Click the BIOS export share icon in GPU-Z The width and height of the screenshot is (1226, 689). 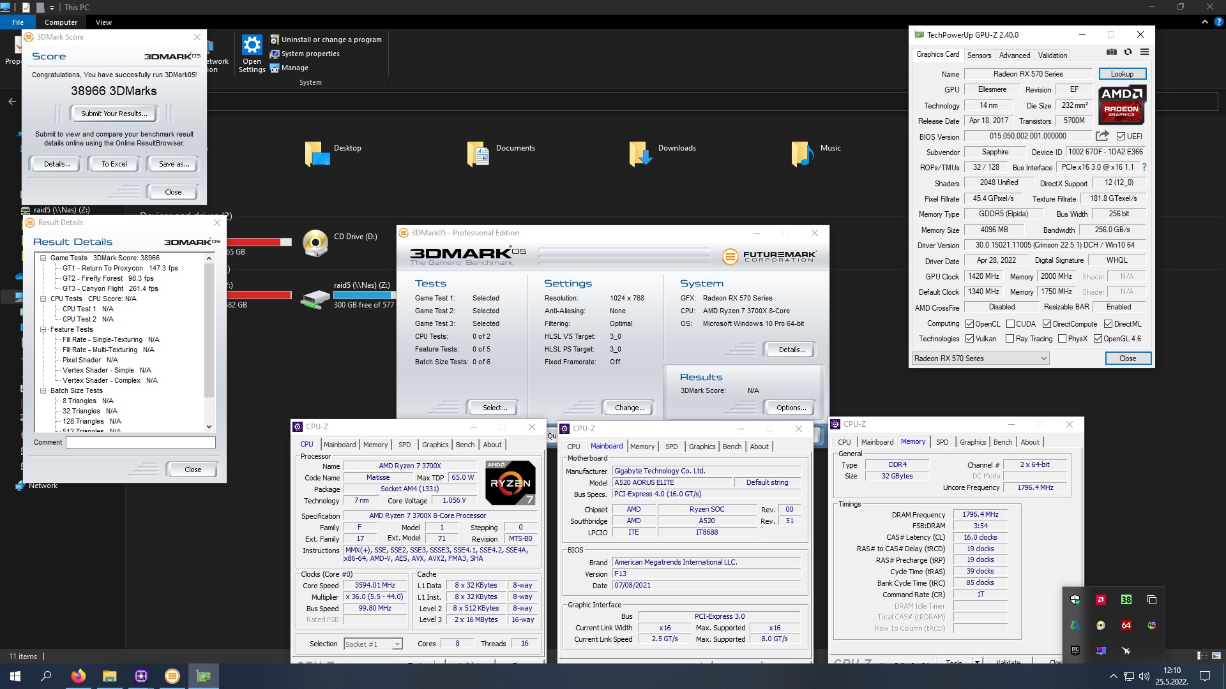coord(1102,136)
